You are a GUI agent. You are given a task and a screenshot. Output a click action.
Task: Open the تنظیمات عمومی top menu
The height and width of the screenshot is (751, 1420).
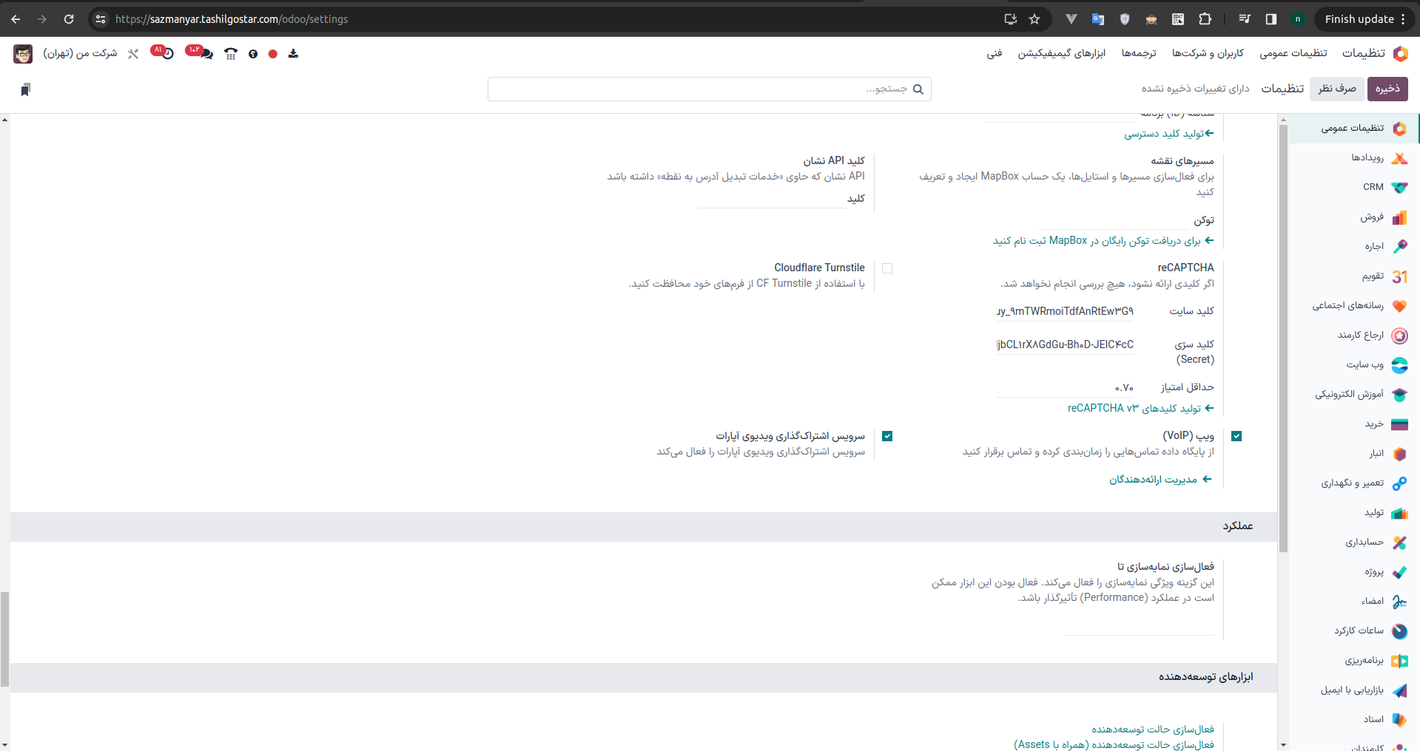pos(1293,53)
